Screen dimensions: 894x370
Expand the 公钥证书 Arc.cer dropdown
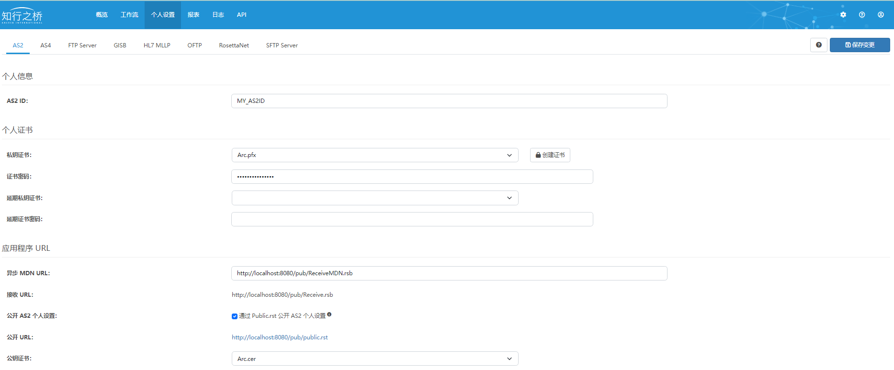click(x=374, y=359)
